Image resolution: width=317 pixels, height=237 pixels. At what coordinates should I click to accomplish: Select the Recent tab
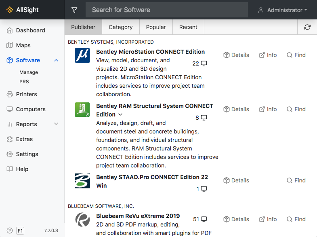click(188, 27)
